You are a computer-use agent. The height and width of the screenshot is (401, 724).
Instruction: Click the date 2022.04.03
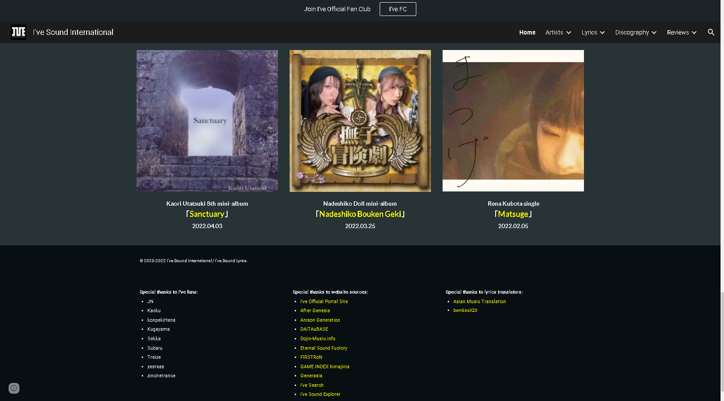pos(207,226)
